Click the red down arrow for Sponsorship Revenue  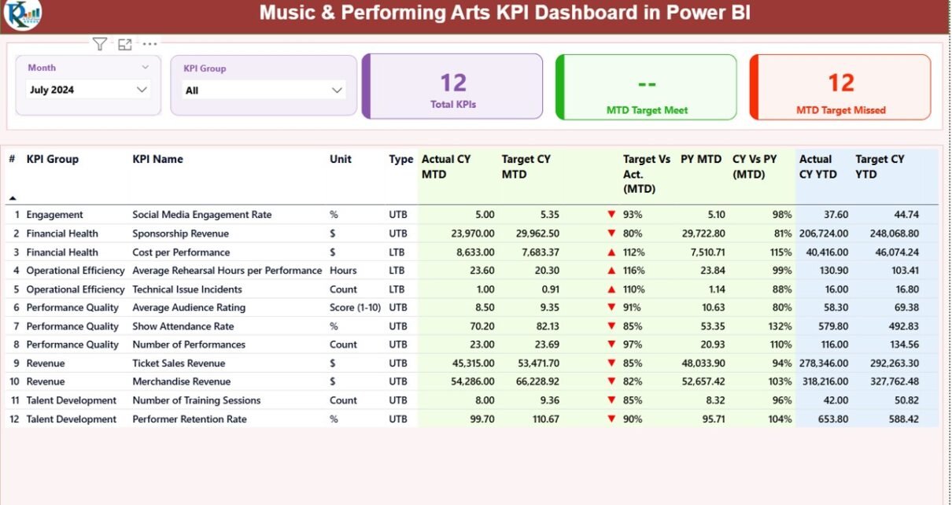point(611,234)
